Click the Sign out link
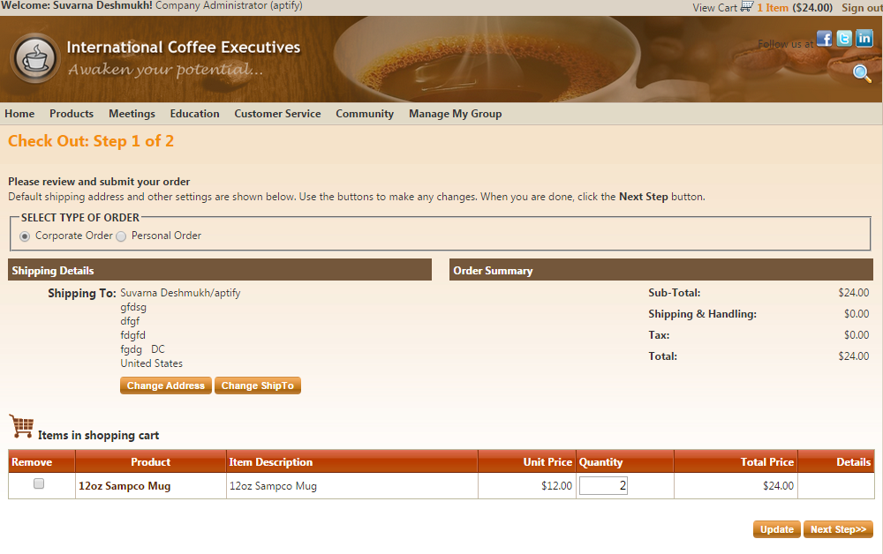The image size is (883, 554). (x=862, y=8)
